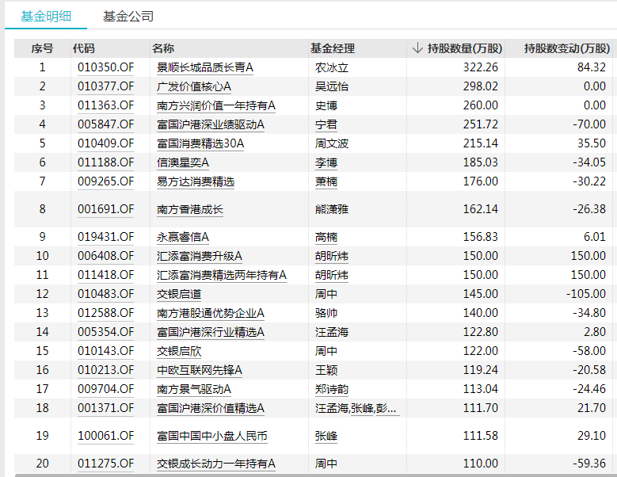Open fund 中欧互联网先锋A

tap(199, 369)
